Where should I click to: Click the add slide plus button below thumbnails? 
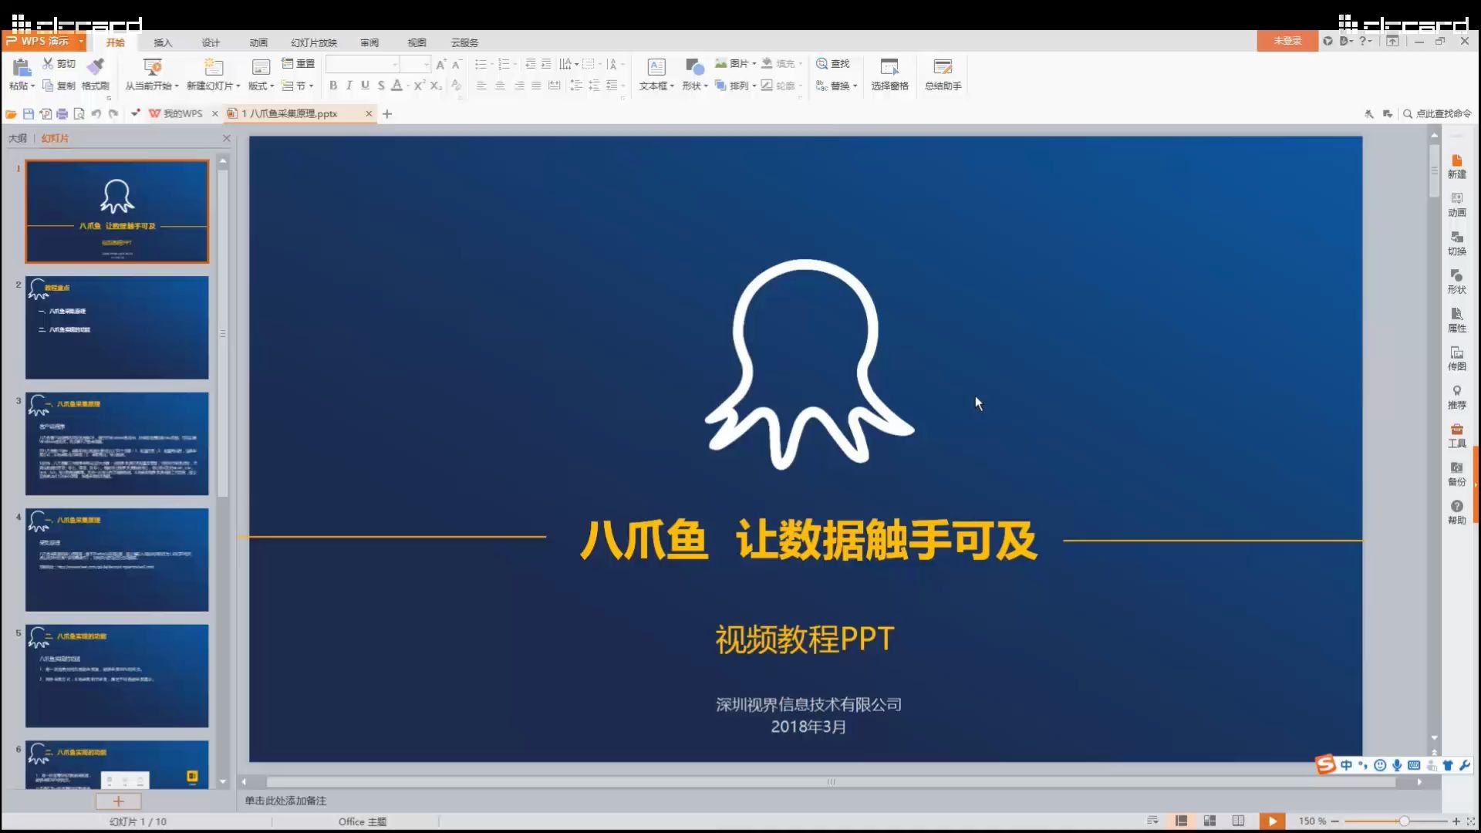tap(118, 801)
